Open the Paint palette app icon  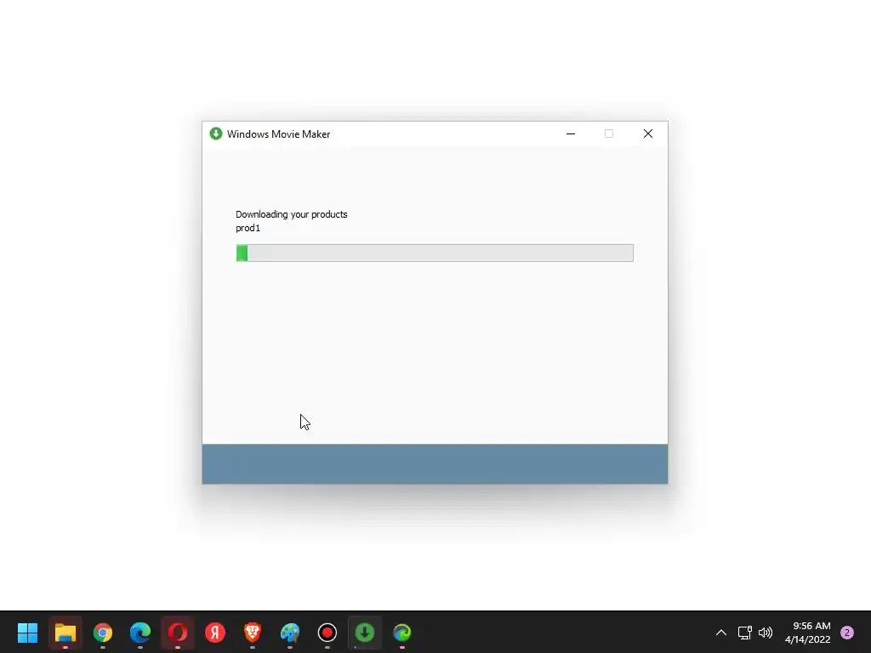[290, 633]
